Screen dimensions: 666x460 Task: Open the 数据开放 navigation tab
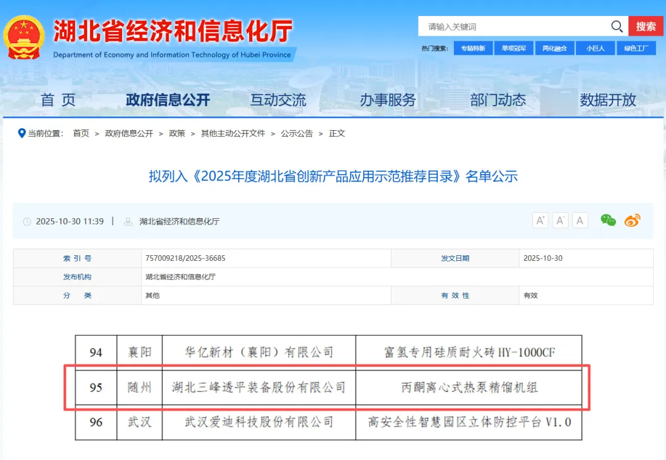click(607, 100)
